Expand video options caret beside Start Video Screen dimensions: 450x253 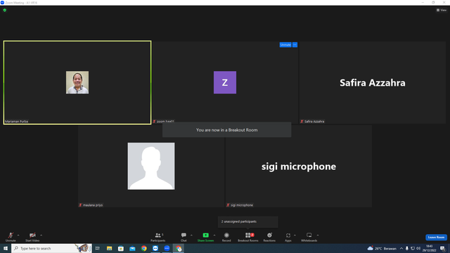41,235
